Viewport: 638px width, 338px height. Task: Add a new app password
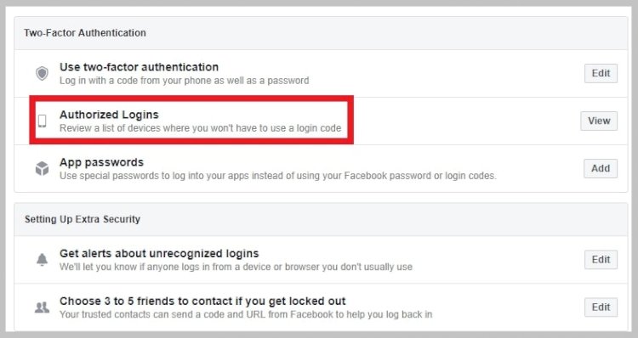[x=601, y=168]
